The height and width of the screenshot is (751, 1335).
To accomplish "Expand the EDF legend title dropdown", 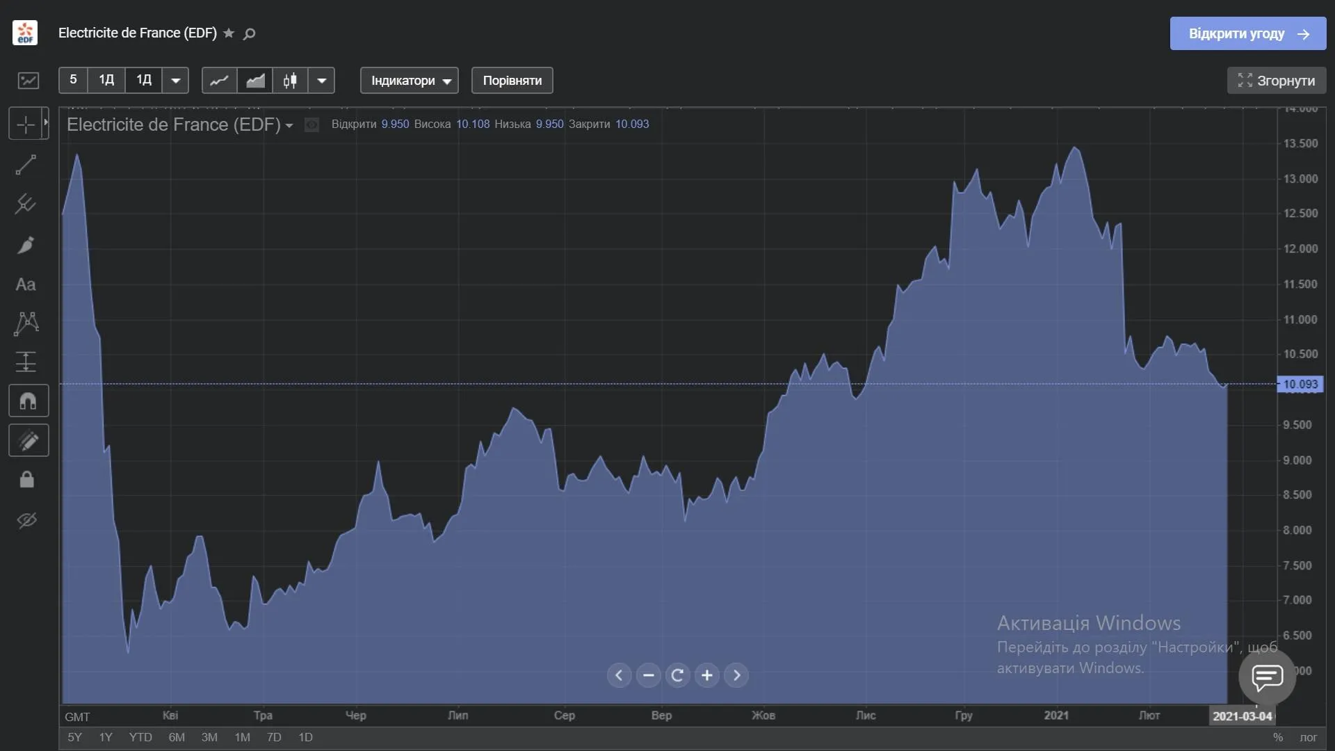I will click(x=289, y=126).
